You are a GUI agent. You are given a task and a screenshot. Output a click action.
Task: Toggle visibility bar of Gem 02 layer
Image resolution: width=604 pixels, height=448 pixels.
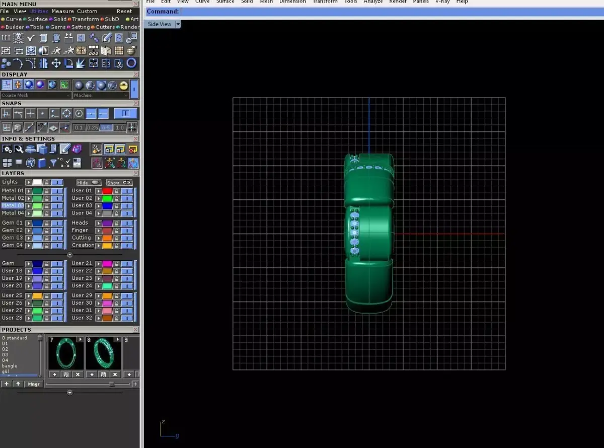click(57, 230)
